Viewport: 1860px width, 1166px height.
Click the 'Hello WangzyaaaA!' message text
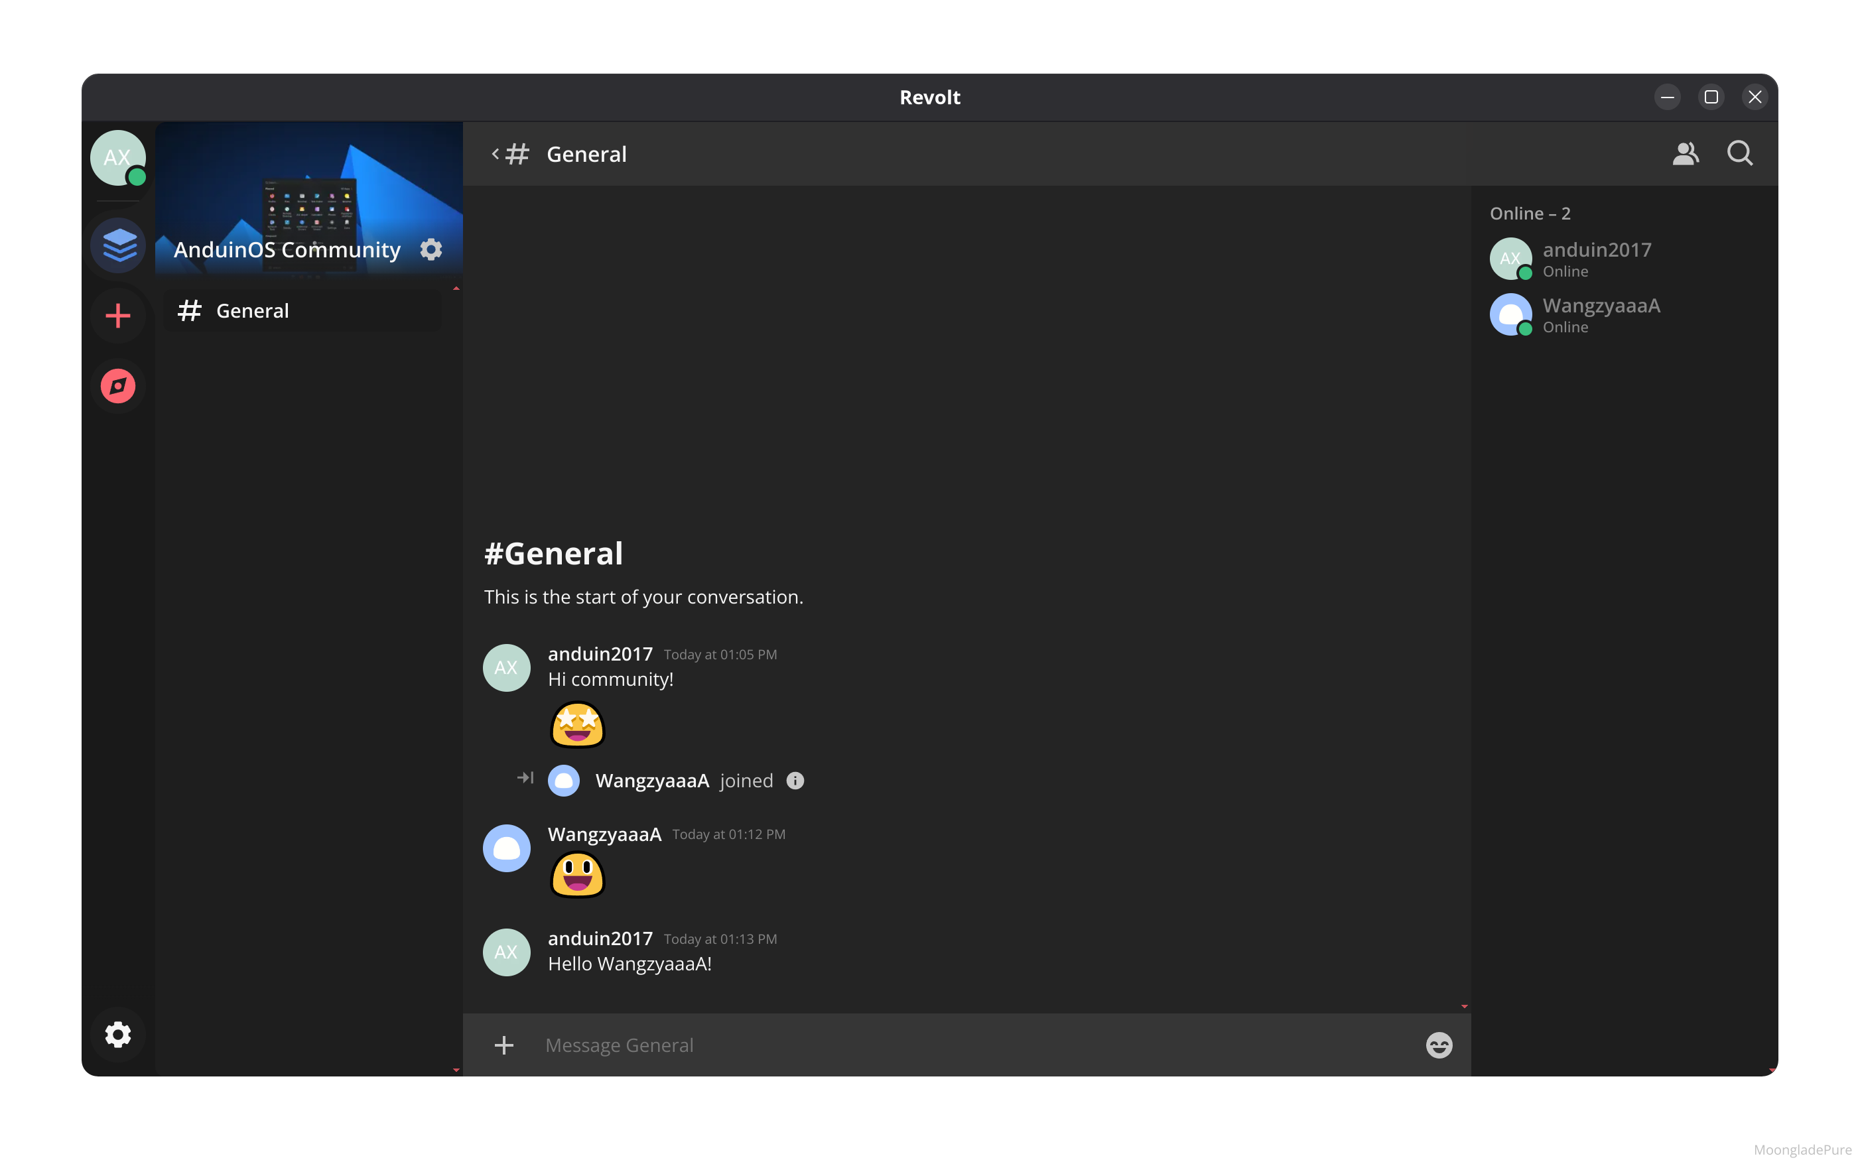click(630, 964)
